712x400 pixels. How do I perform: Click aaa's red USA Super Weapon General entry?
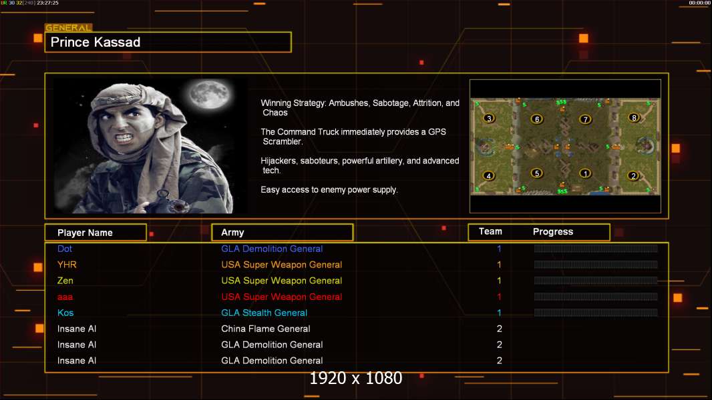pyautogui.click(x=282, y=297)
